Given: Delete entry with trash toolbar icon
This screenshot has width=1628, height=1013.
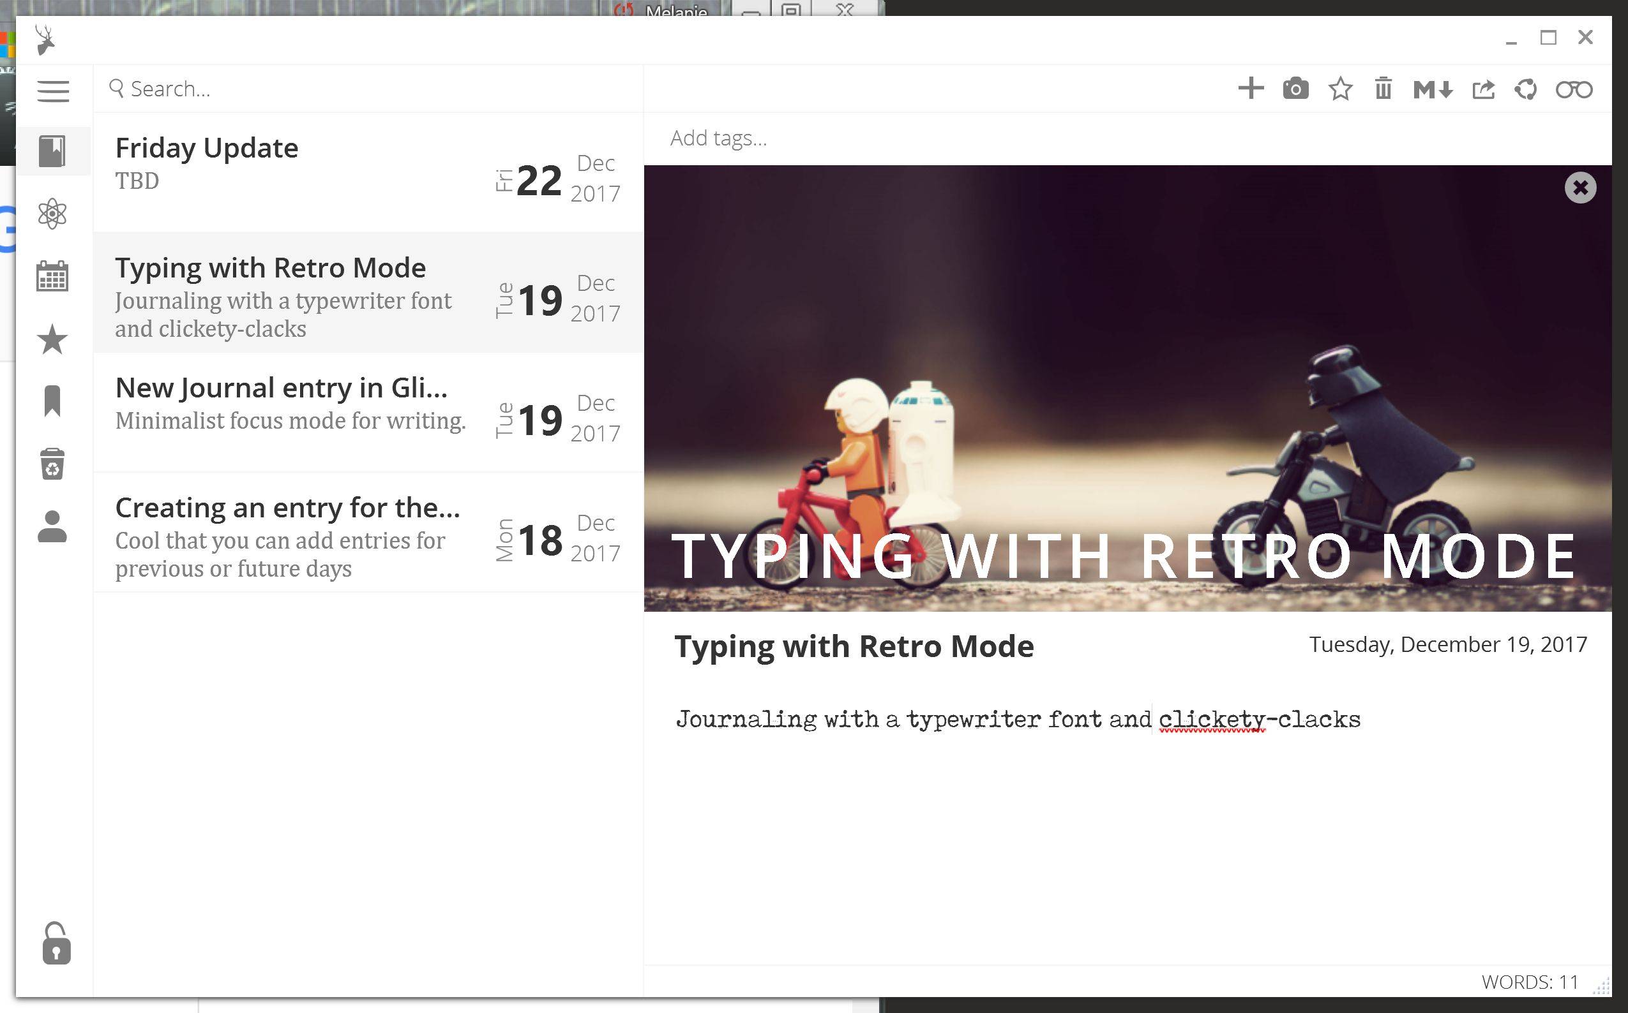Looking at the screenshot, I should tap(1383, 89).
